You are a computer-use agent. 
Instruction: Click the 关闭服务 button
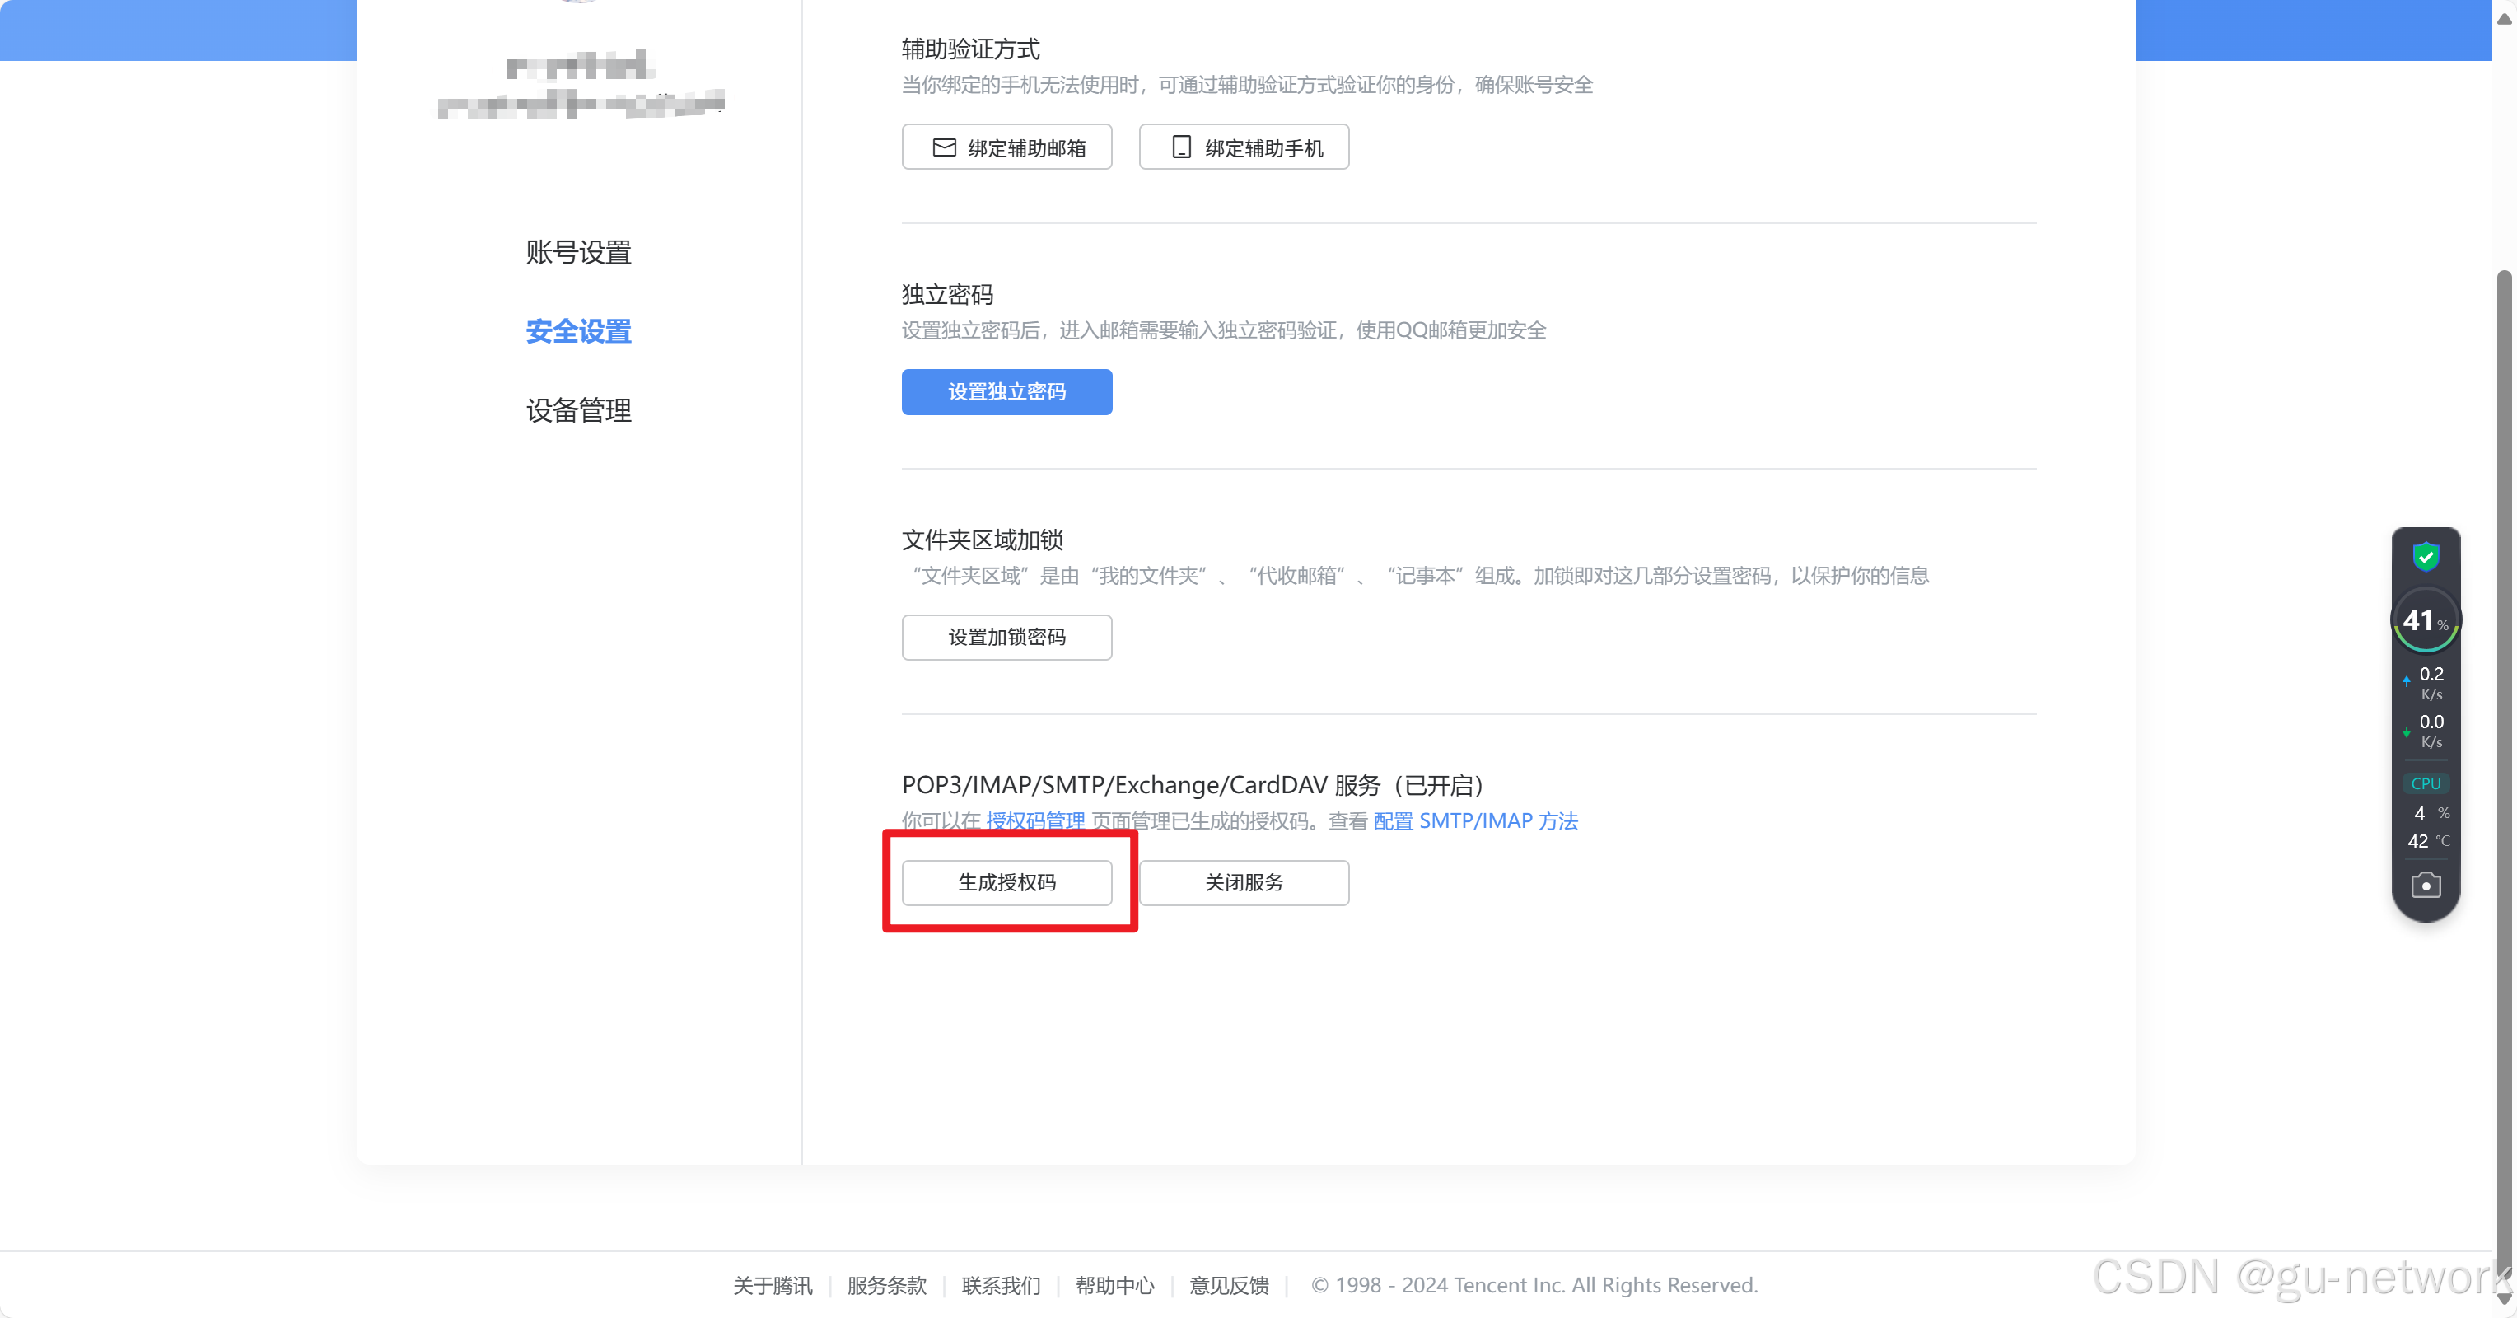(1243, 882)
